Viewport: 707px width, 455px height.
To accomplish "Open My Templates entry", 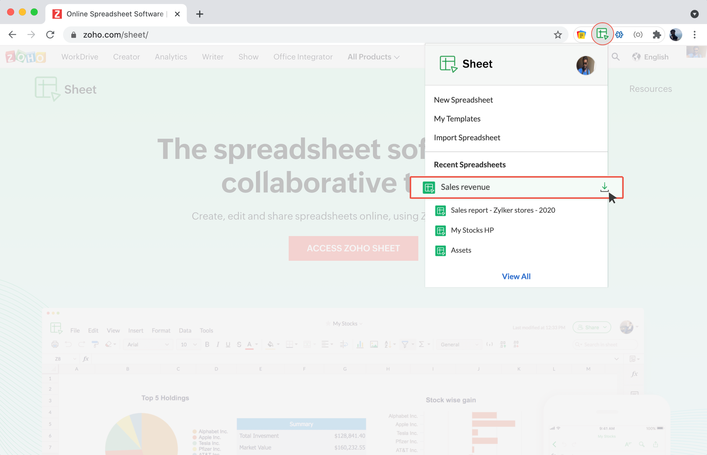I will [x=457, y=119].
